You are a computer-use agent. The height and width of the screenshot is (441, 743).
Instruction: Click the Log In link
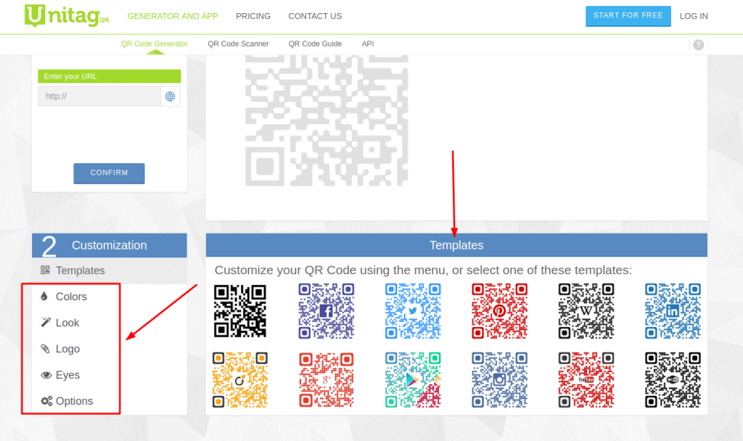[694, 16]
